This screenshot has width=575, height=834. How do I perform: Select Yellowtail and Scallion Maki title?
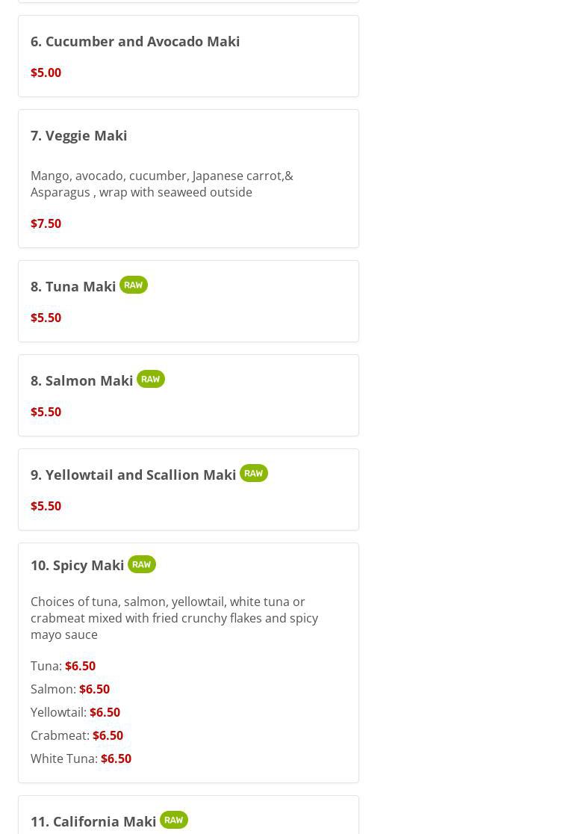(133, 475)
